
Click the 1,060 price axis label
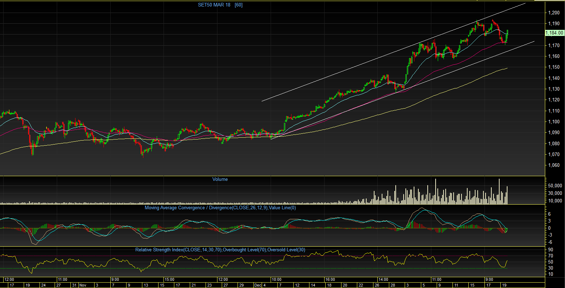[x=554, y=165]
